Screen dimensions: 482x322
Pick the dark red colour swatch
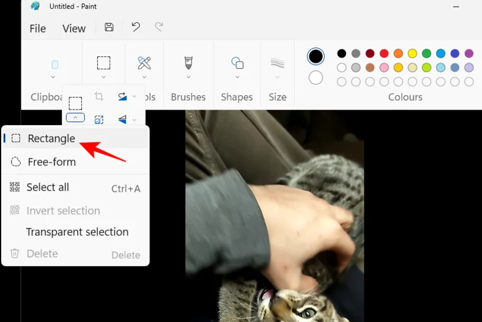tap(370, 54)
